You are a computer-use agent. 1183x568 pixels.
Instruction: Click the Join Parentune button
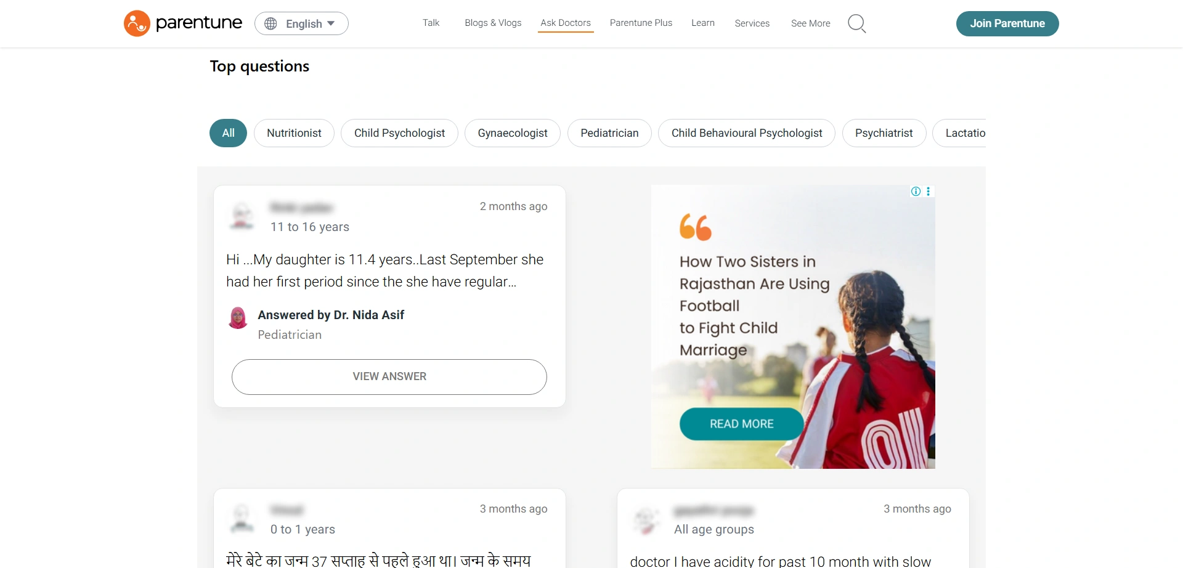1007,23
